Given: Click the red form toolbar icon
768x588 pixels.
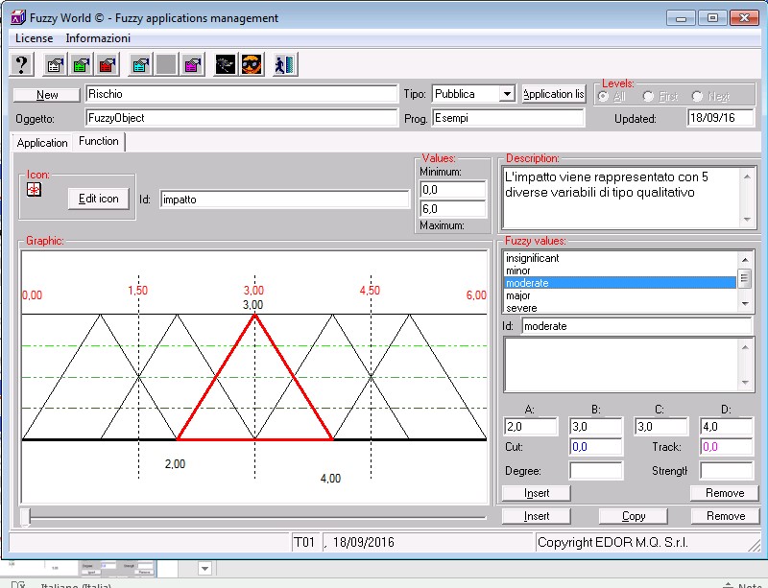Looking at the screenshot, I should pyautogui.click(x=108, y=64).
